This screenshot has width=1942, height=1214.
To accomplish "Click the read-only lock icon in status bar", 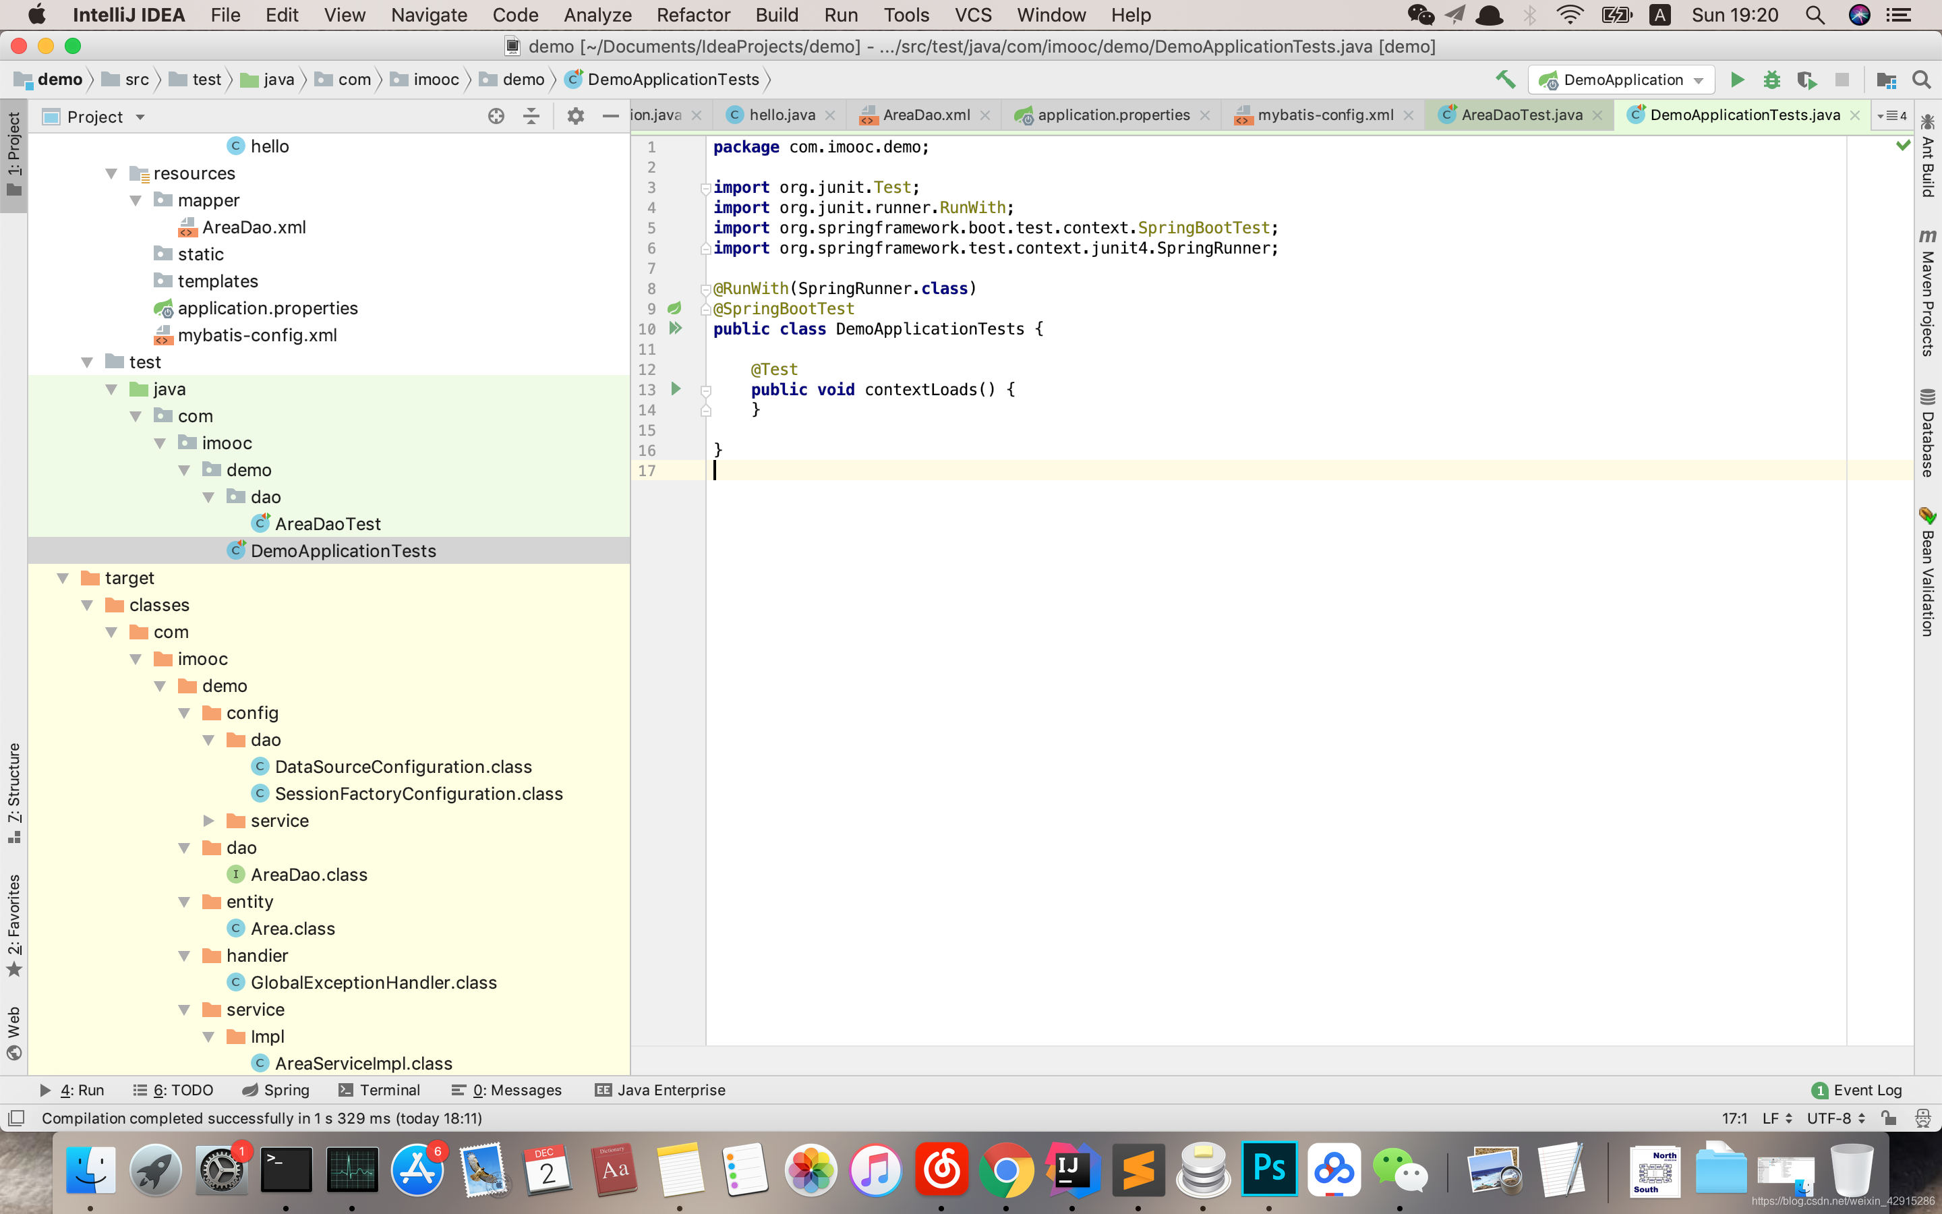I will (x=1889, y=1118).
